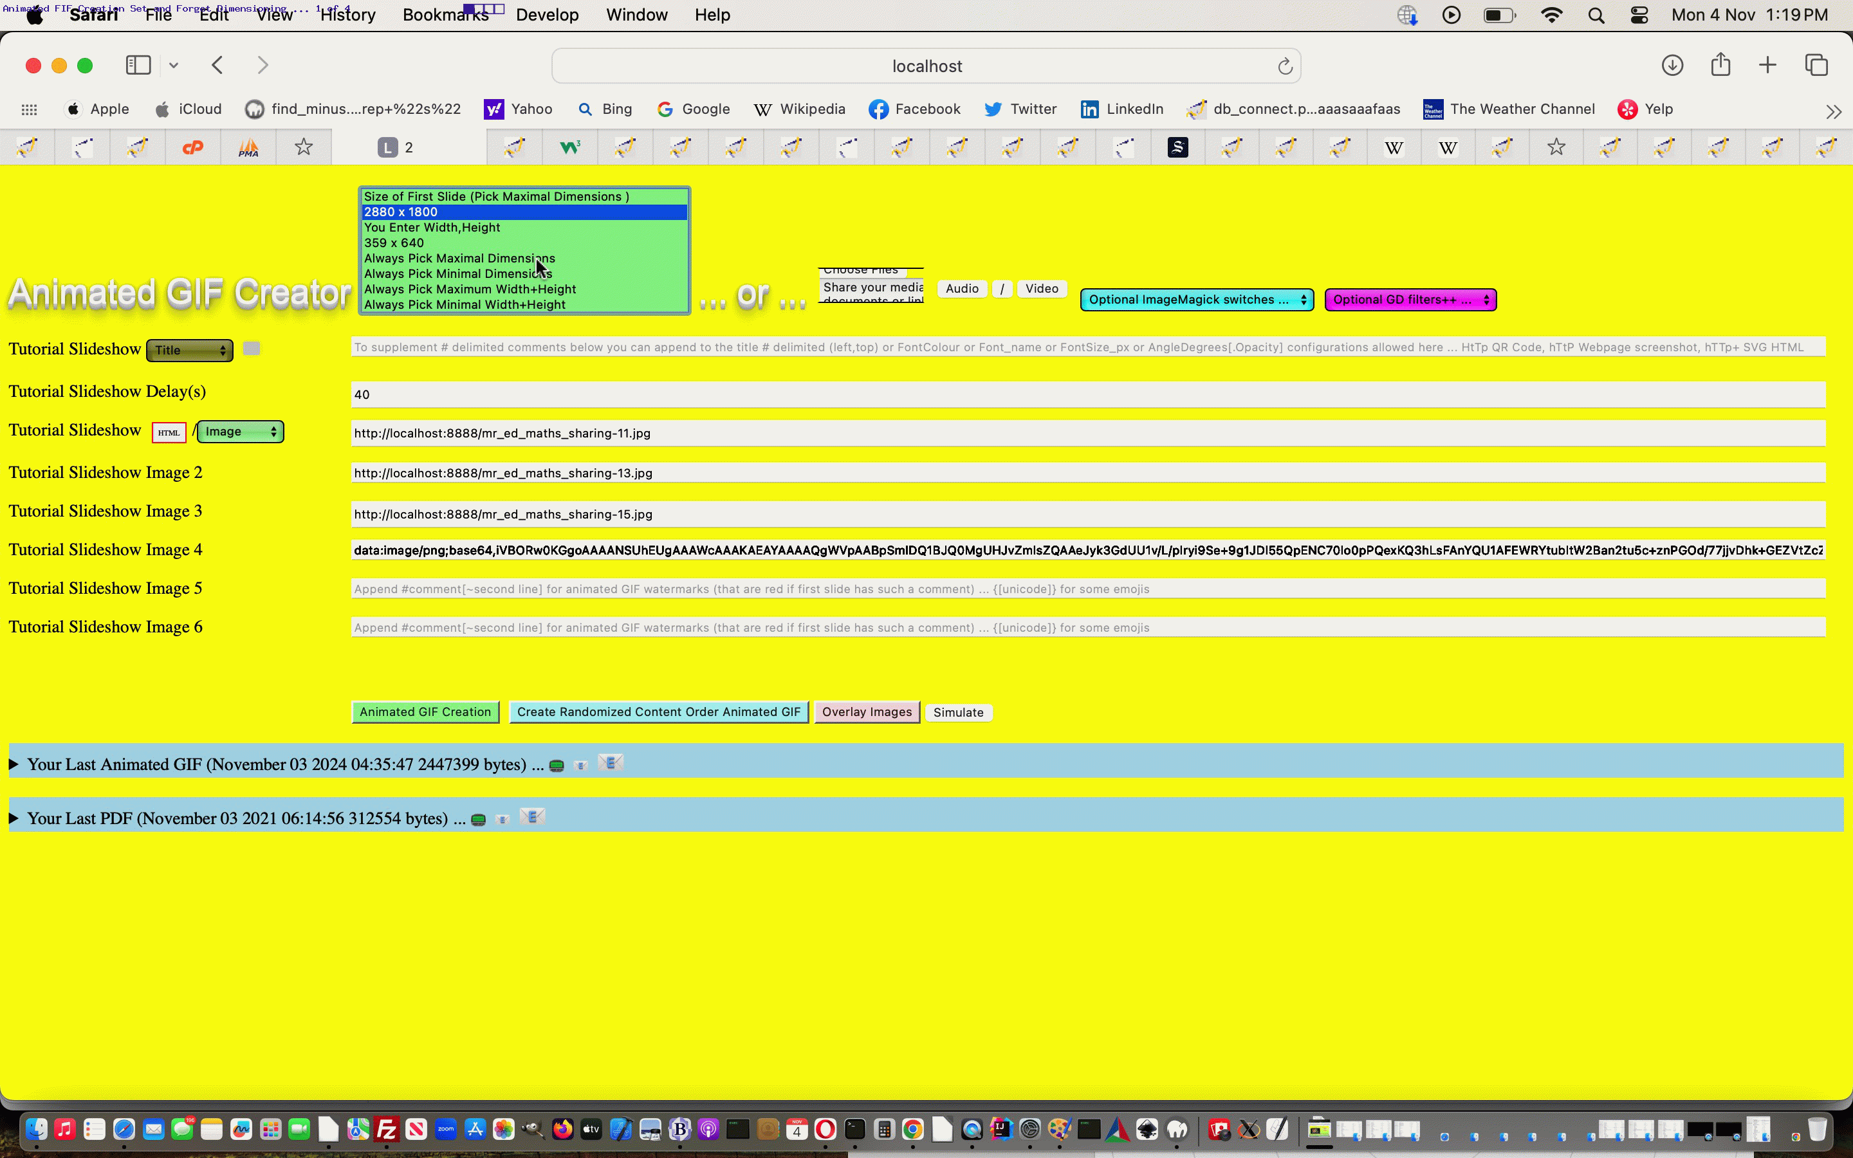Screen dimensions: 1853x1158
Task: Click the Tutorial Slideshow title comments field
Action: point(1088,347)
